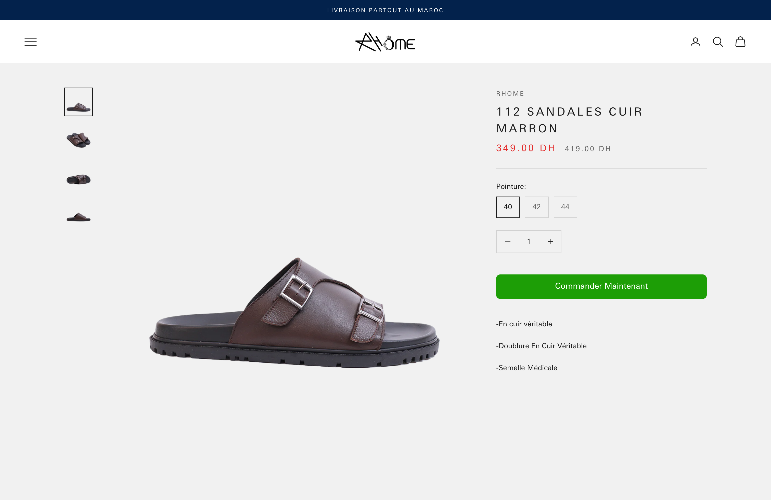Screen dimensions: 771x500
Task: Select the bottom sandal thumbnail
Action: (x=78, y=217)
